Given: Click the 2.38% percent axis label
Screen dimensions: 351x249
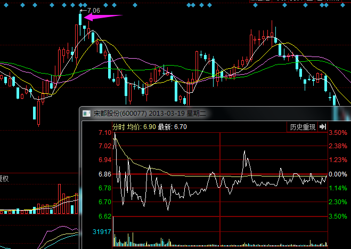Looking at the screenshot, I should (x=338, y=146).
